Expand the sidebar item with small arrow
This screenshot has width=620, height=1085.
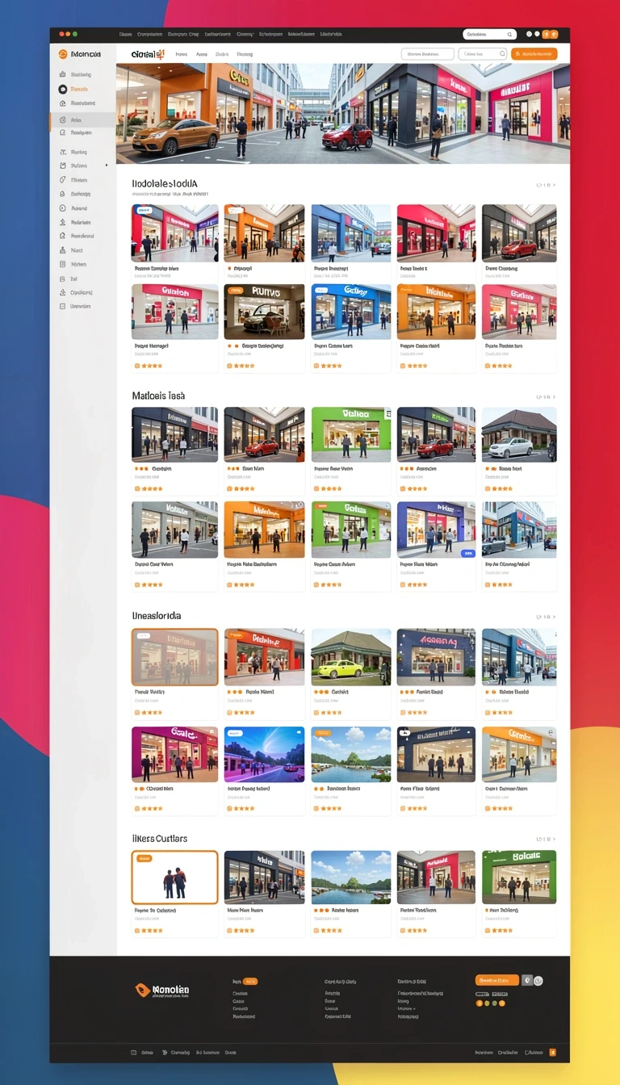(x=83, y=165)
